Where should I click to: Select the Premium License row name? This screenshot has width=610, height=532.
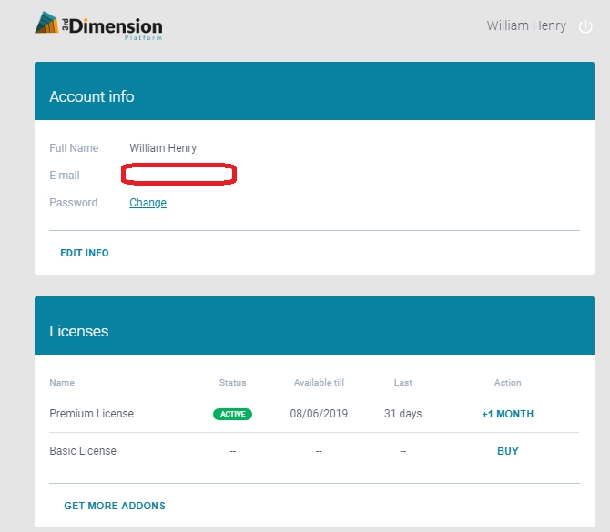point(91,414)
